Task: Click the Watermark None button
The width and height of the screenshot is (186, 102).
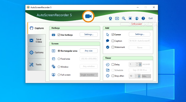Action: click(x=139, y=47)
